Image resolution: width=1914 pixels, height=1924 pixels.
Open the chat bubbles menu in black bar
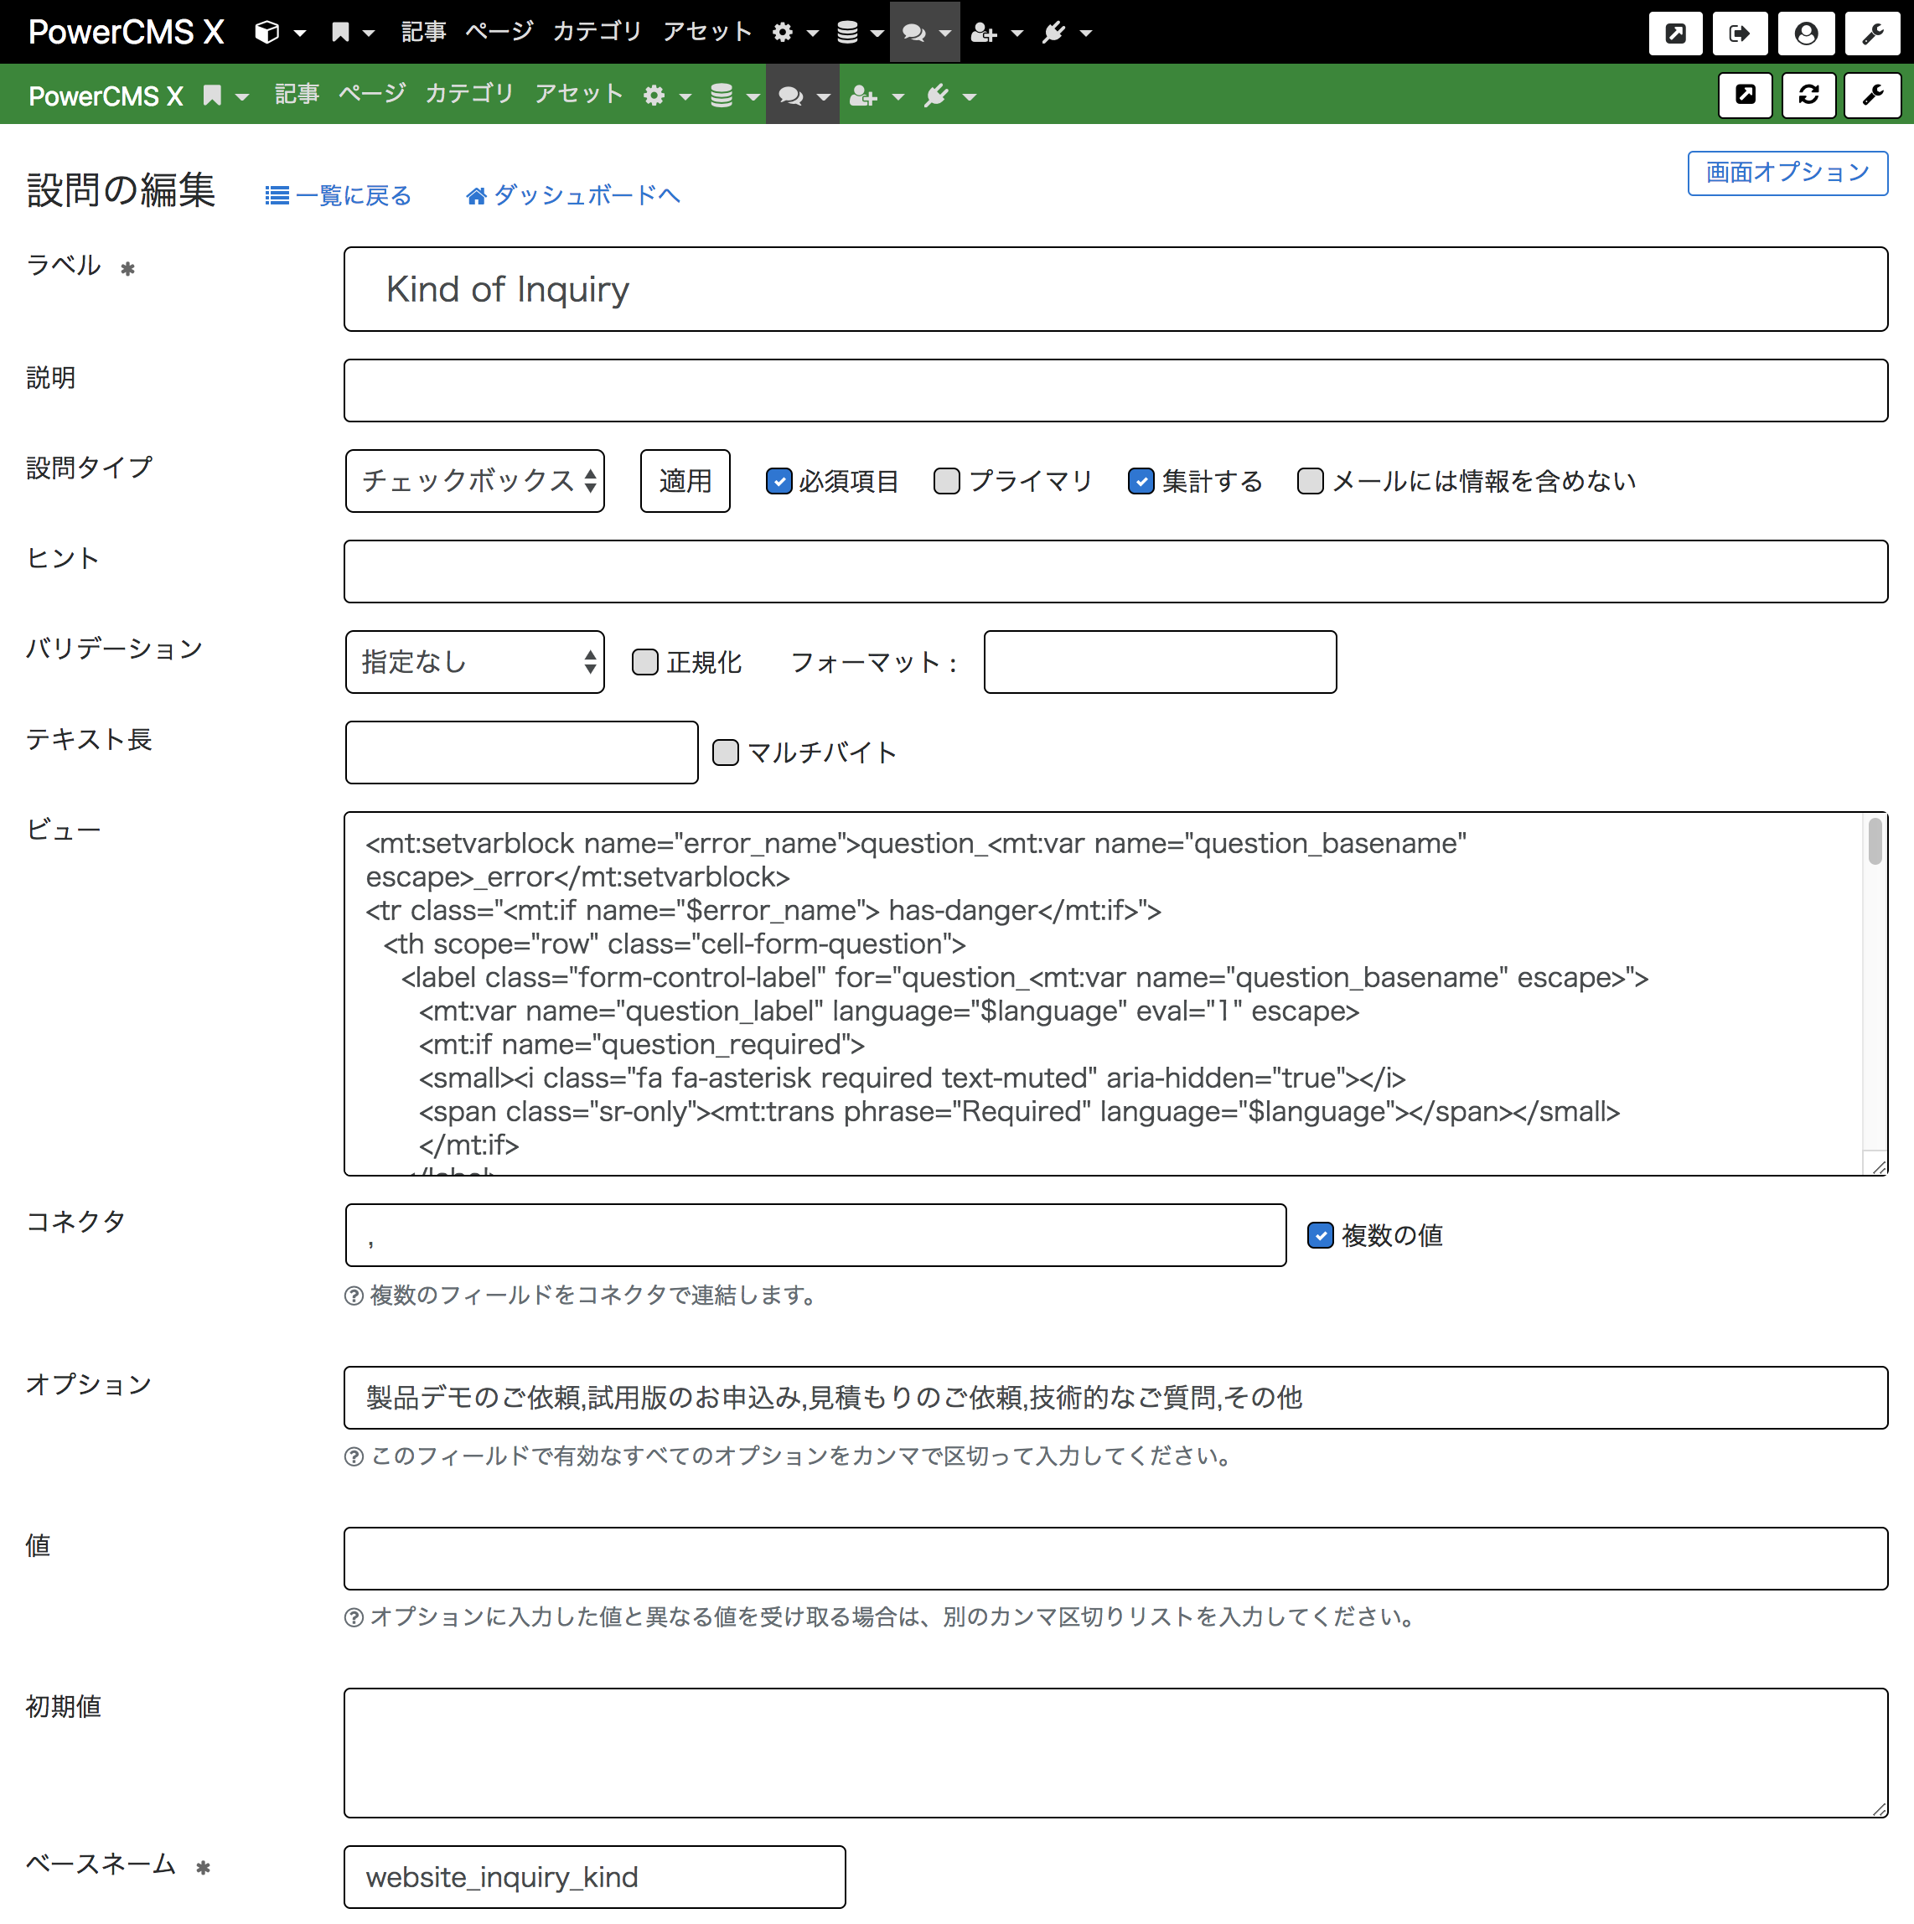925,32
